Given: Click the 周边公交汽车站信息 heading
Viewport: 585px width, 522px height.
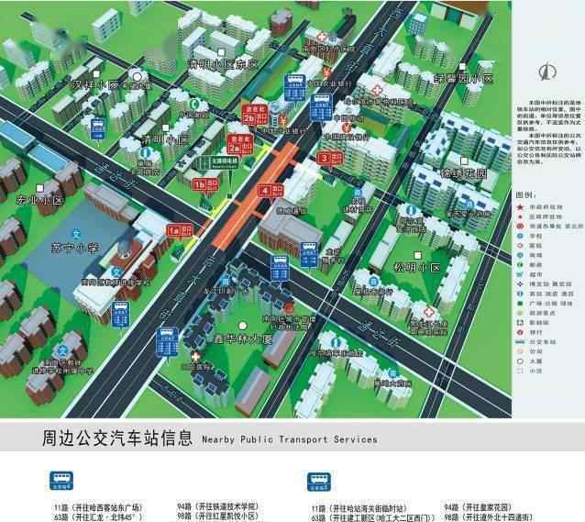Looking at the screenshot, I should point(117,439).
